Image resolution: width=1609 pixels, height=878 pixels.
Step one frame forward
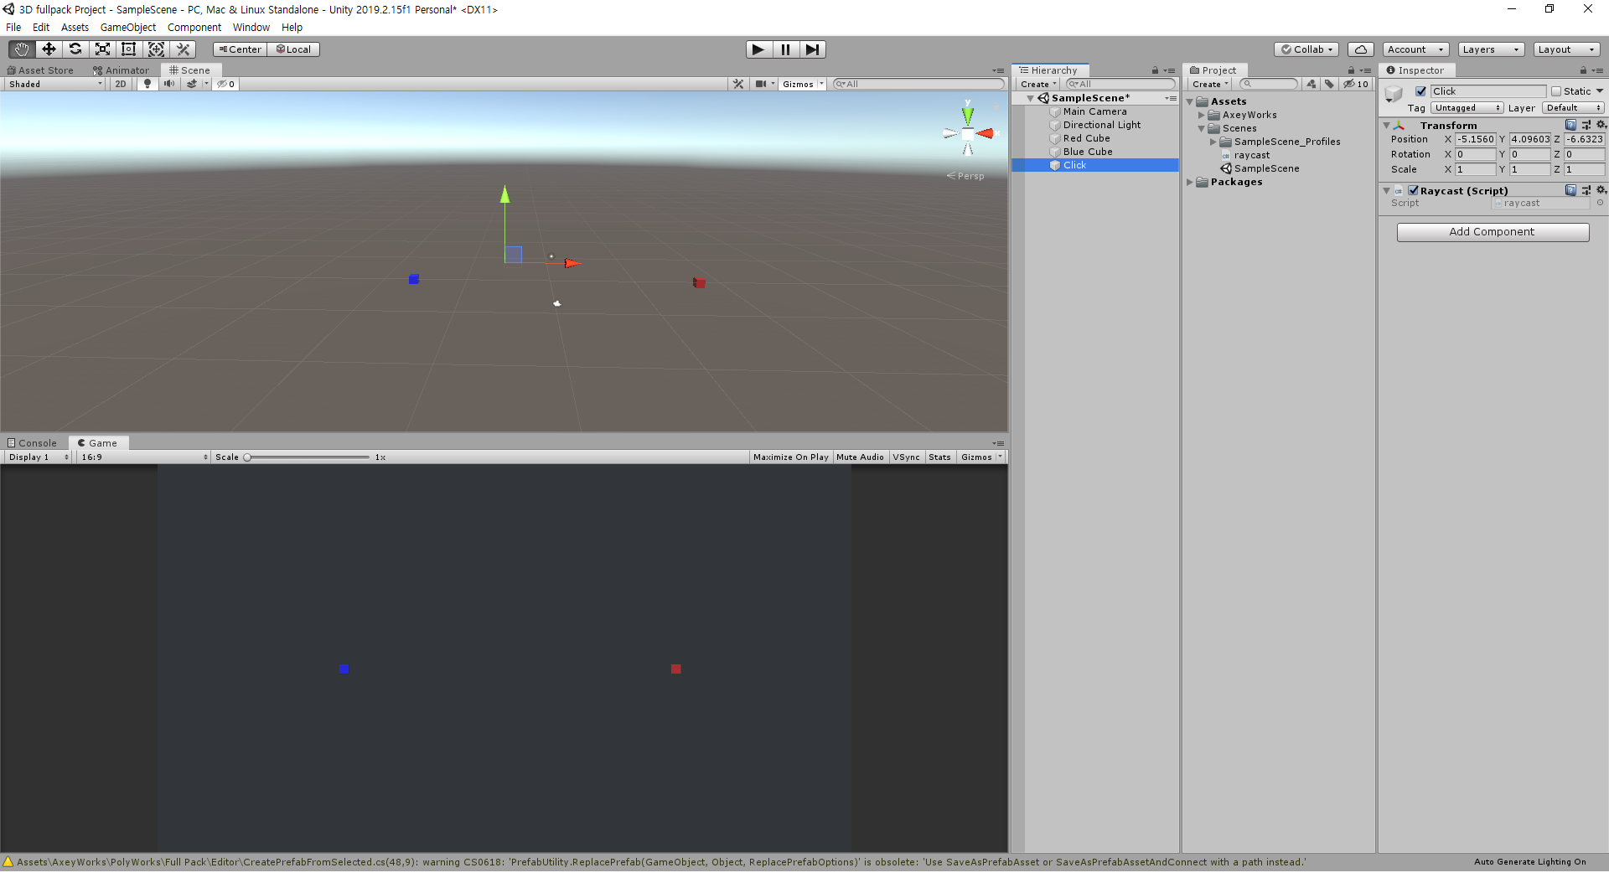pyautogui.click(x=812, y=49)
